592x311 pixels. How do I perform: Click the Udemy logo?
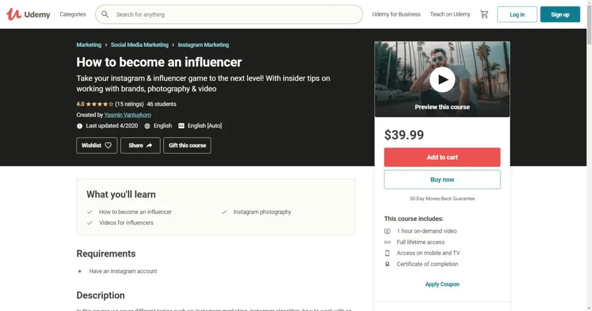29,14
